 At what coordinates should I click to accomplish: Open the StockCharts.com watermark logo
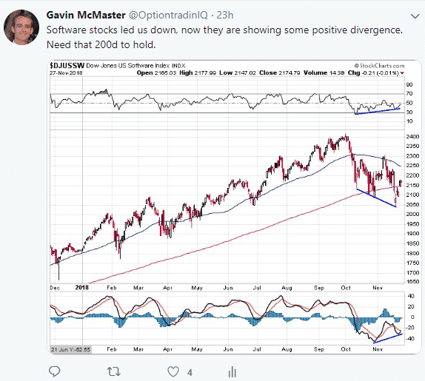point(379,66)
